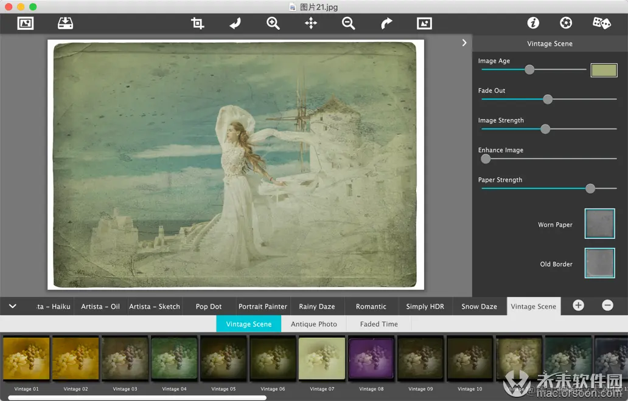Apply the Vintage 04 preset
The width and height of the screenshot is (628, 401).
pos(174,358)
